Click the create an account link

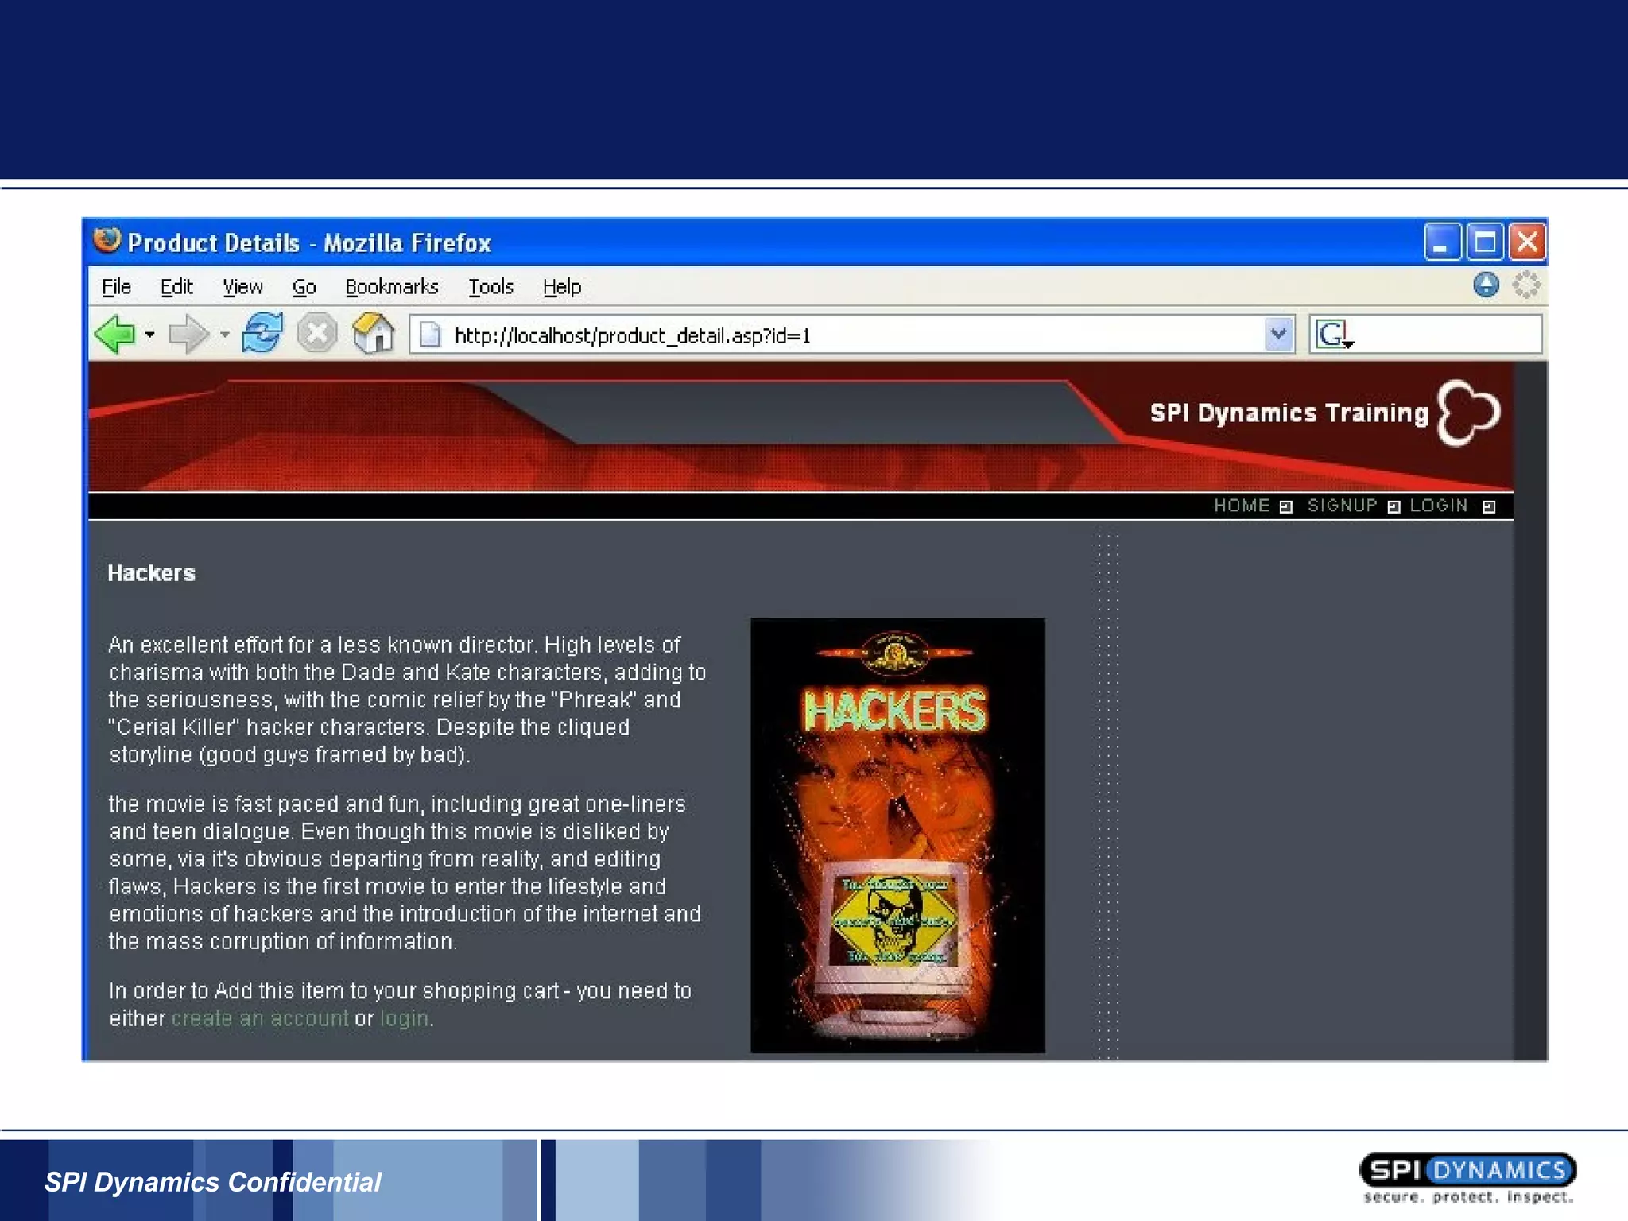pos(260,1018)
